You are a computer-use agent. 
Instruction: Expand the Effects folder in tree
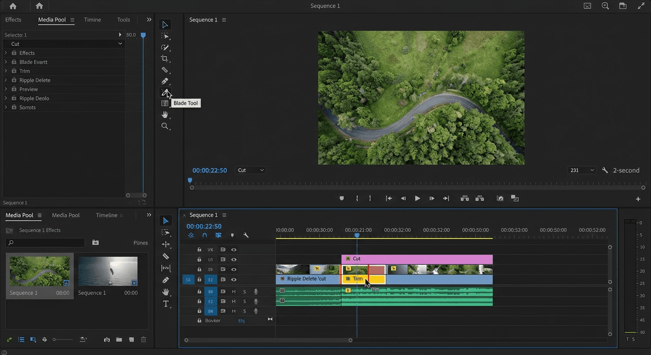click(6, 53)
